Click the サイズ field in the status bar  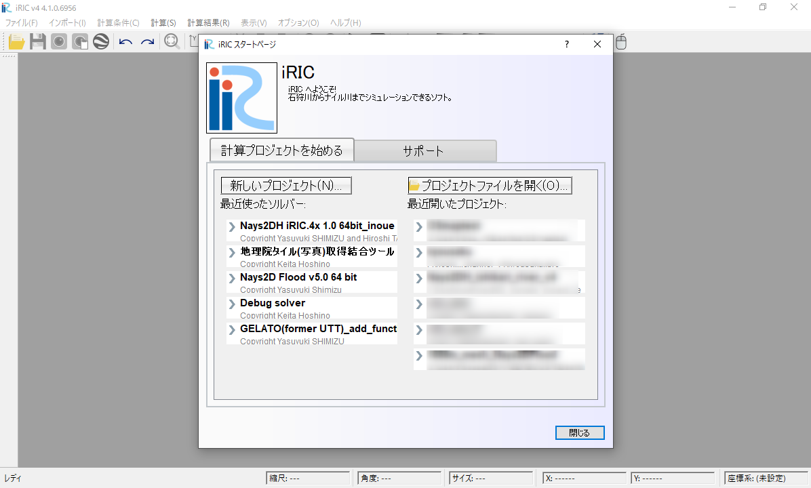pos(491,479)
